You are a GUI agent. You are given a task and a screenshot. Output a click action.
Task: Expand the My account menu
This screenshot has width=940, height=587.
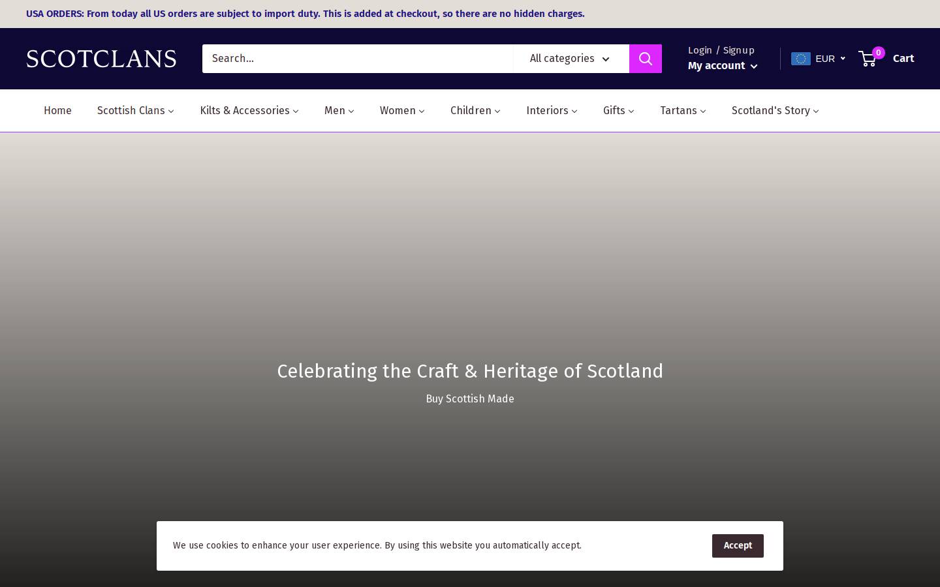[723, 66]
